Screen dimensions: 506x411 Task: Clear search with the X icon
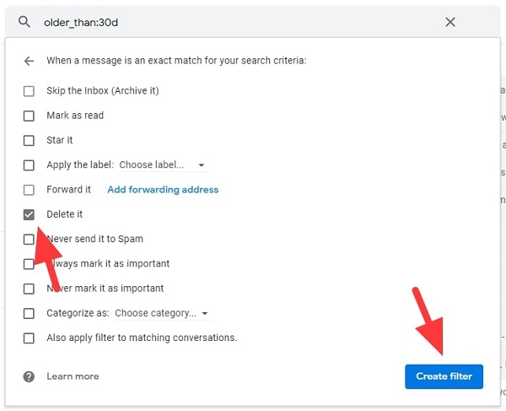450,23
